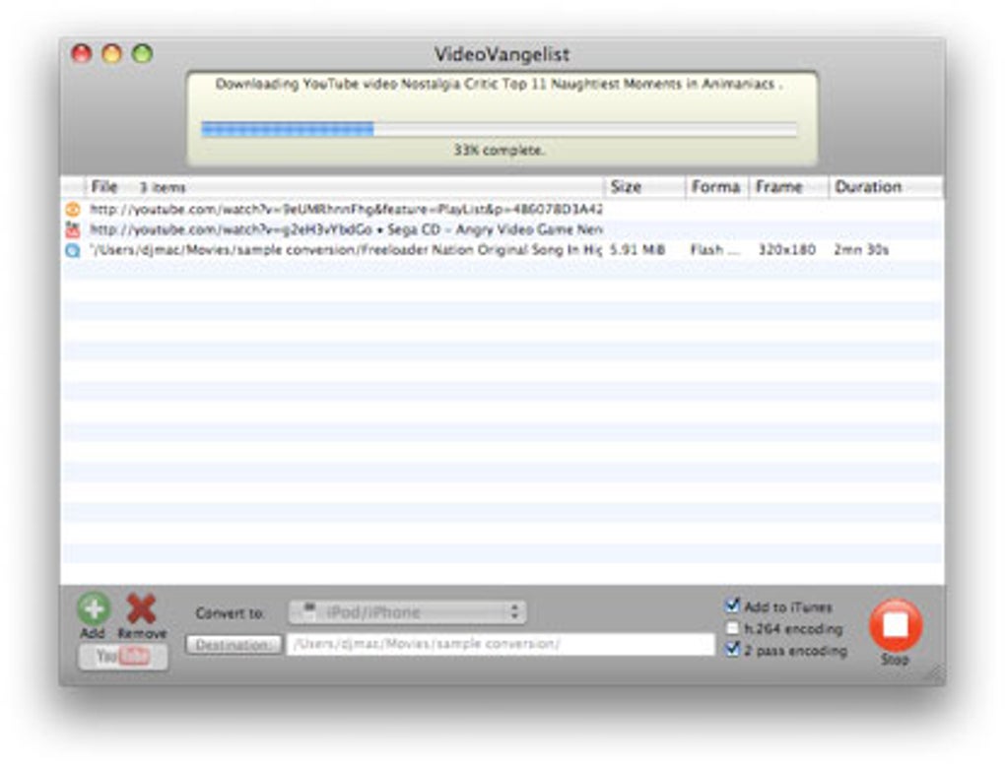Sort by the File column header
The height and width of the screenshot is (767, 1005).
(x=345, y=187)
